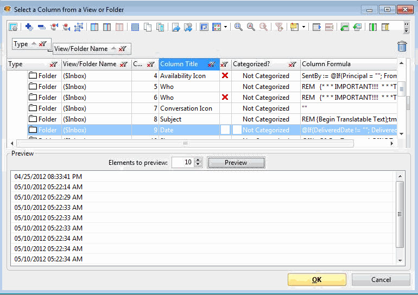Click the blue minus collapse-all icon

coord(41,27)
